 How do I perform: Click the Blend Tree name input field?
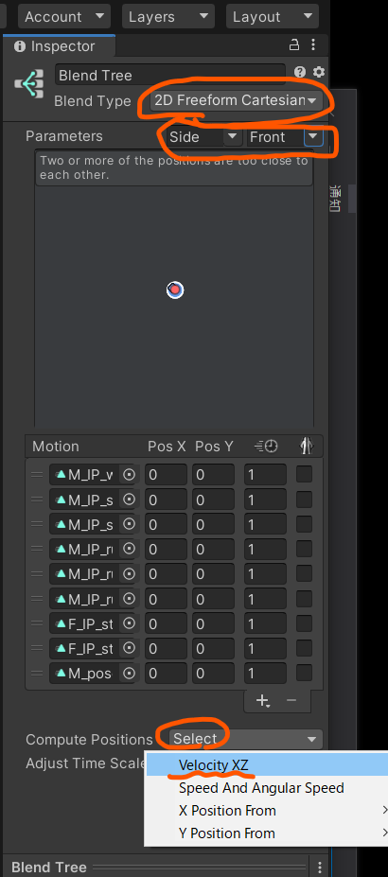click(170, 75)
